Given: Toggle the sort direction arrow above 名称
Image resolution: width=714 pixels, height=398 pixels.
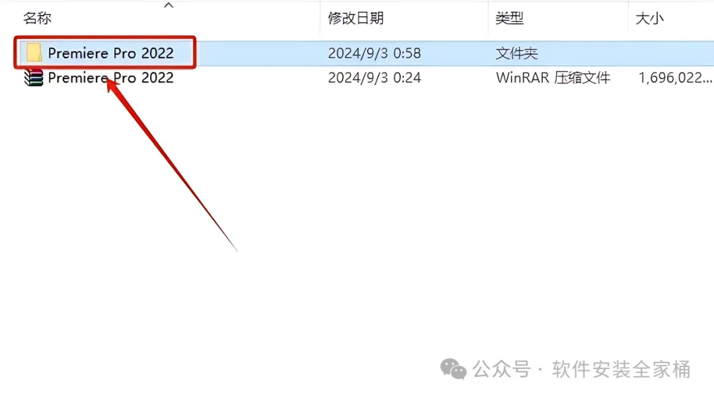Looking at the screenshot, I should (x=169, y=5).
